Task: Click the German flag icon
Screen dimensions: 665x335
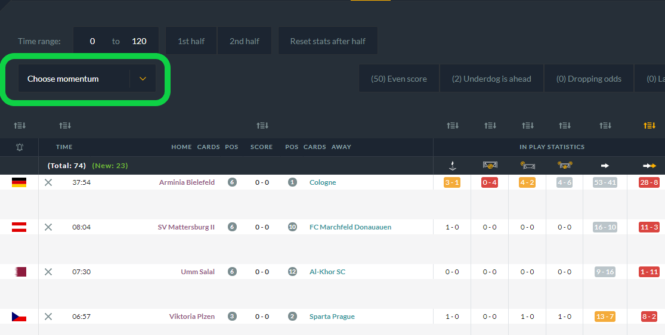Action: click(x=19, y=182)
